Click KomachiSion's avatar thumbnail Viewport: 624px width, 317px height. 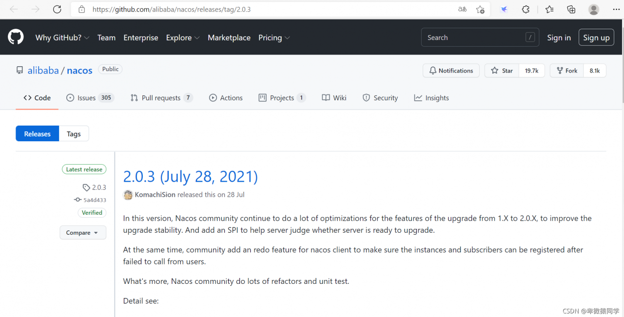coord(128,195)
